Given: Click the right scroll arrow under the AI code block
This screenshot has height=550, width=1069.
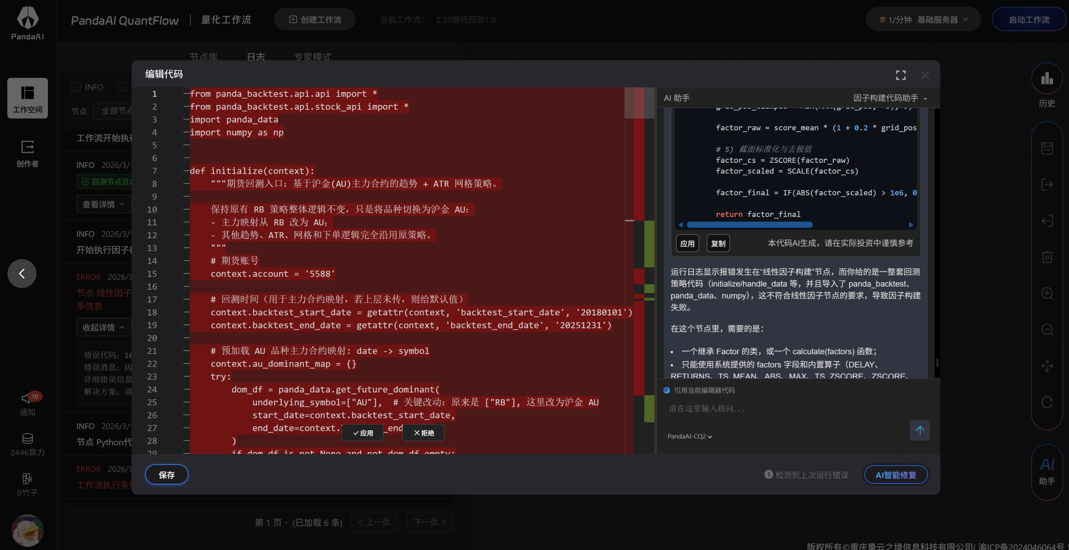Looking at the screenshot, I should [x=911, y=225].
